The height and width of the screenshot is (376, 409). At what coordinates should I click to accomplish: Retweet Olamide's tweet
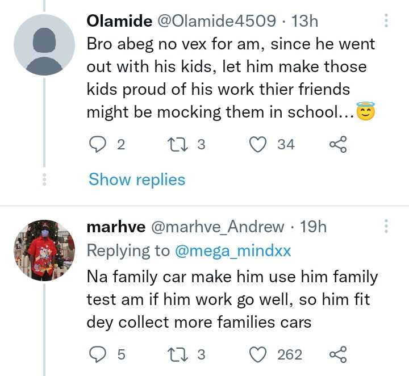[176, 145]
